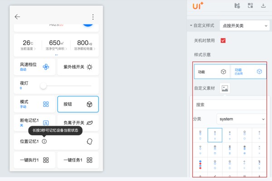Click the fan icon for 风速档位
Viewport: 272px width, 181px height.
click(x=46, y=67)
